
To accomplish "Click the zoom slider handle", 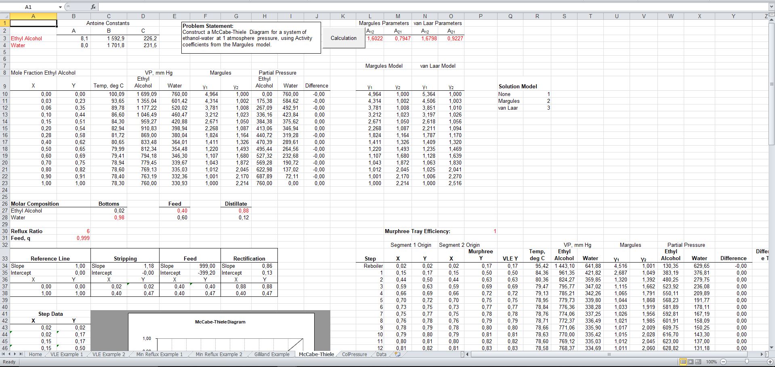I will coord(747,362).
